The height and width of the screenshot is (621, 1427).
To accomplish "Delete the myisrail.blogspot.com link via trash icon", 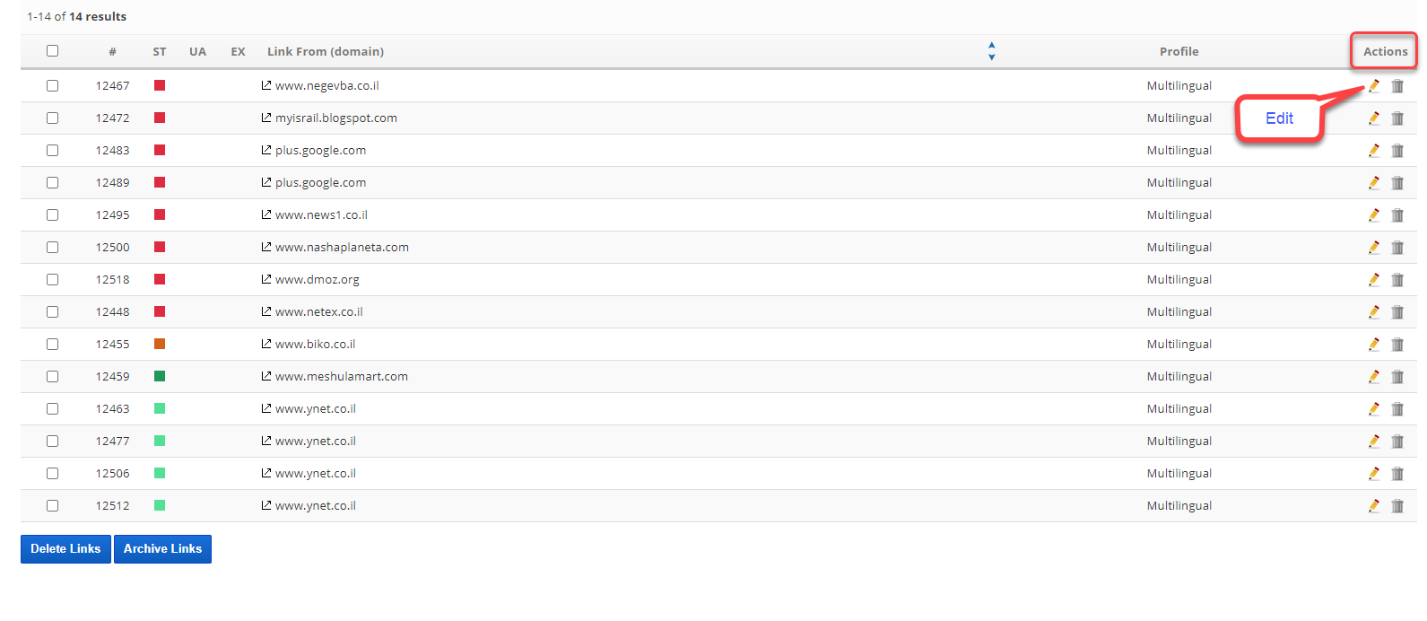I will tap(1397, 118).
